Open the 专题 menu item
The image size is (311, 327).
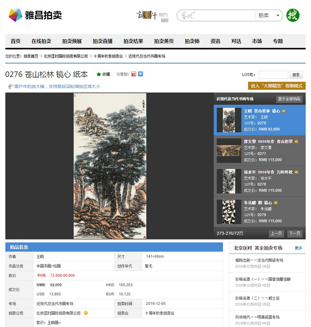pyautogui.click(x=278, y=41)
